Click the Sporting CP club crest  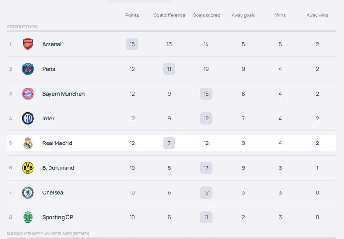[28, 217]
